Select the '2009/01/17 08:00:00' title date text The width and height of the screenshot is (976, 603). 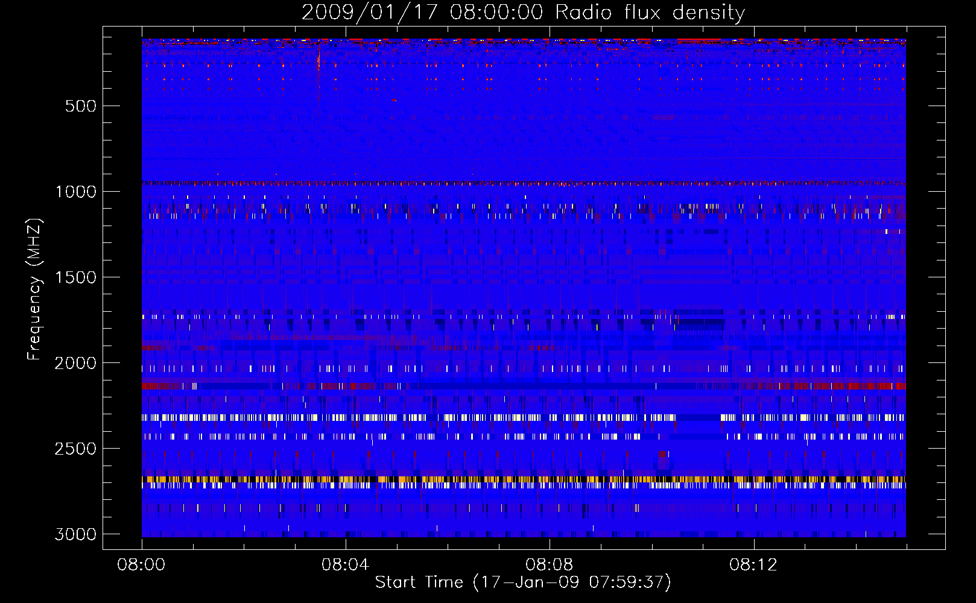pyautogui.click(x=422, y=13)
